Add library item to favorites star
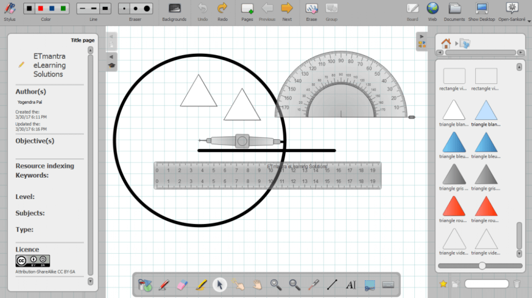 [x=443, y=284]
